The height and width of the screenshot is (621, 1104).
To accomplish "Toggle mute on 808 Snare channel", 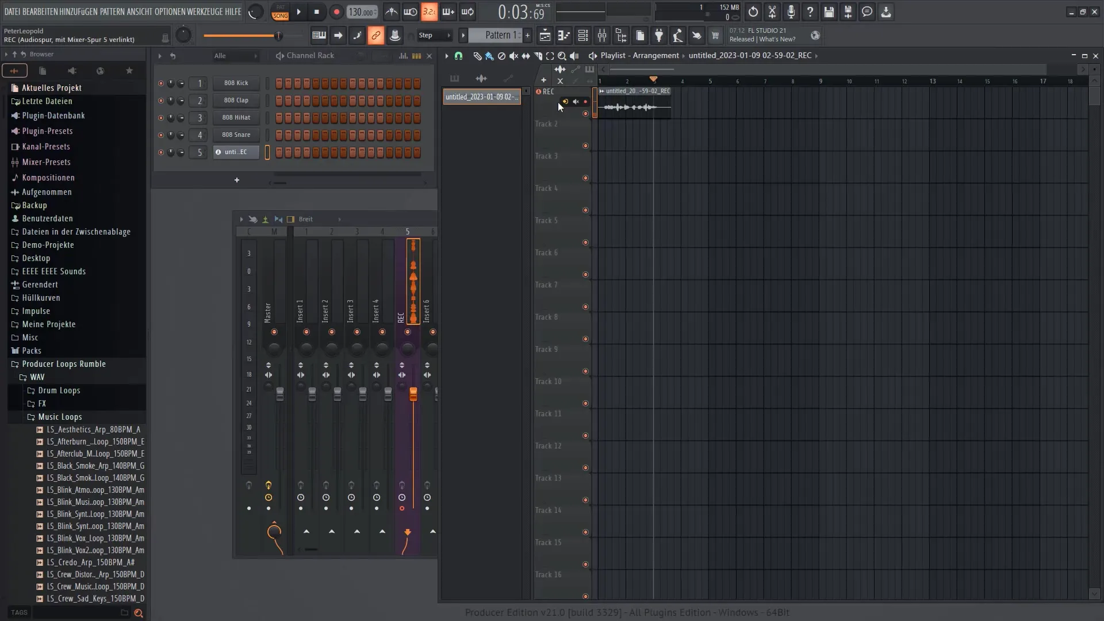I will (160, 134).
